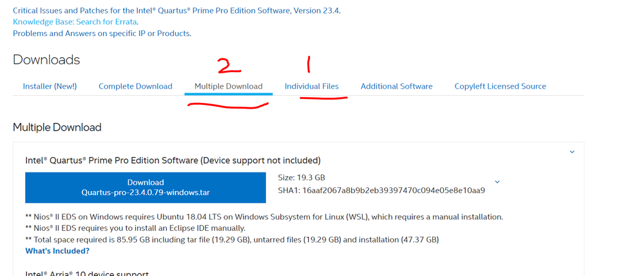The image size is (643, 276).
Task: Click the Downloads section heading
Action: pyautogui.click(x=46, y=60)
